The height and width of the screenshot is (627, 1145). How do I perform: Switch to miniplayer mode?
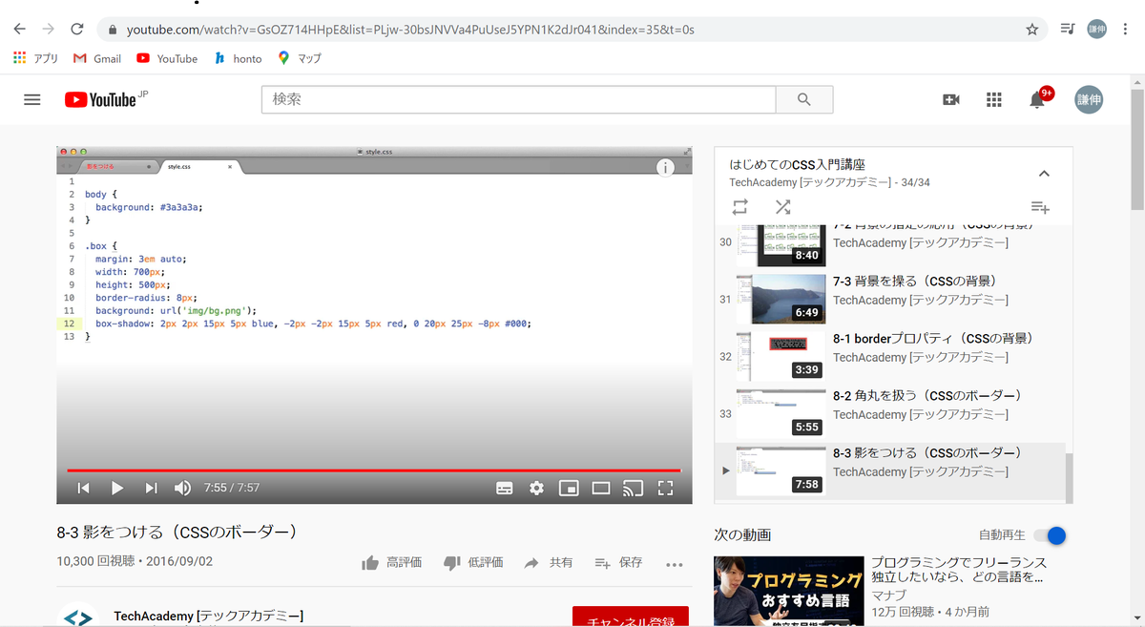(569, 488)
